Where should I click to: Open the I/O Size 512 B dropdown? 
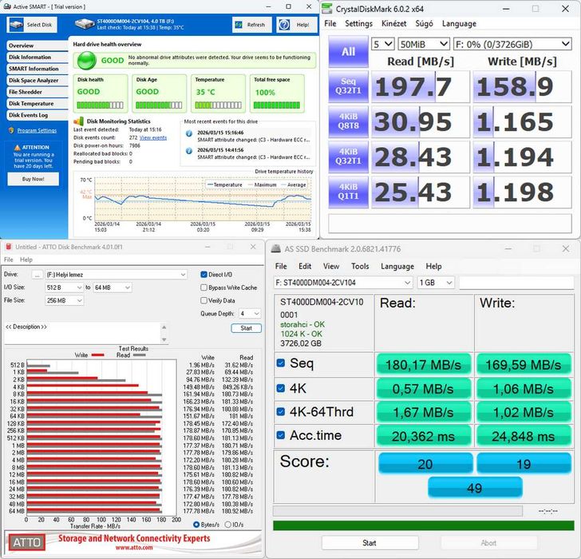pyautogui.click(x=64, y=287)
